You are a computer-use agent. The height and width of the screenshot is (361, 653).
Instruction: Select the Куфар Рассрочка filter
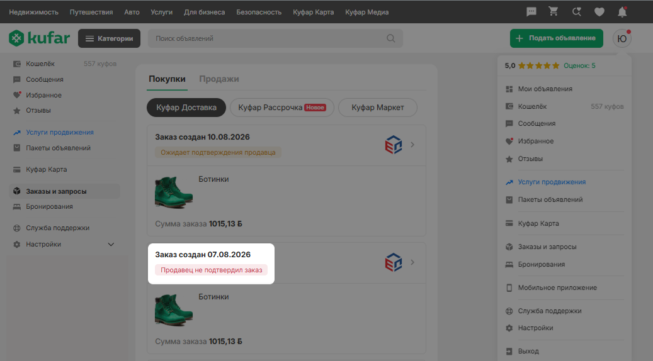282,108
